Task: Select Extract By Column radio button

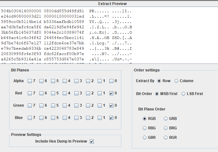Action: pos(176,81)
